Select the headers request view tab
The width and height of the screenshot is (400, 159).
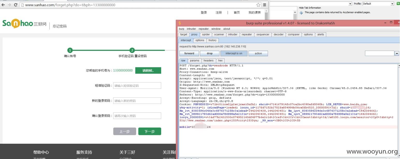tap(209, 61)
